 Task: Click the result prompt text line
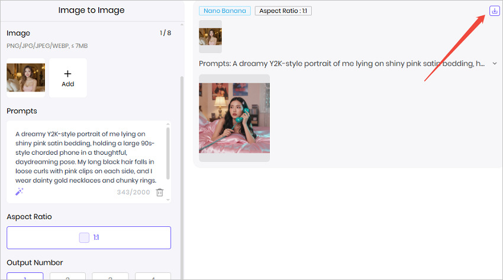tap(341, 64)
